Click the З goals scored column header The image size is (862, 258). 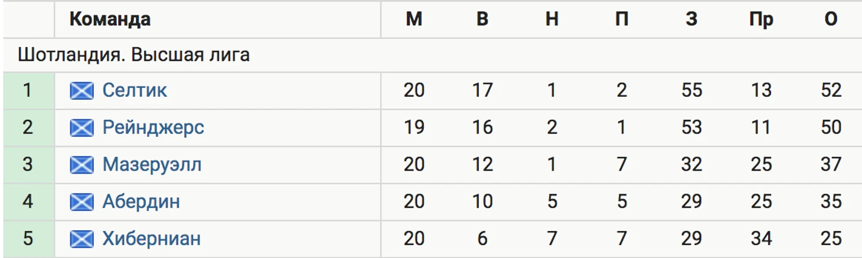(691, 19)
